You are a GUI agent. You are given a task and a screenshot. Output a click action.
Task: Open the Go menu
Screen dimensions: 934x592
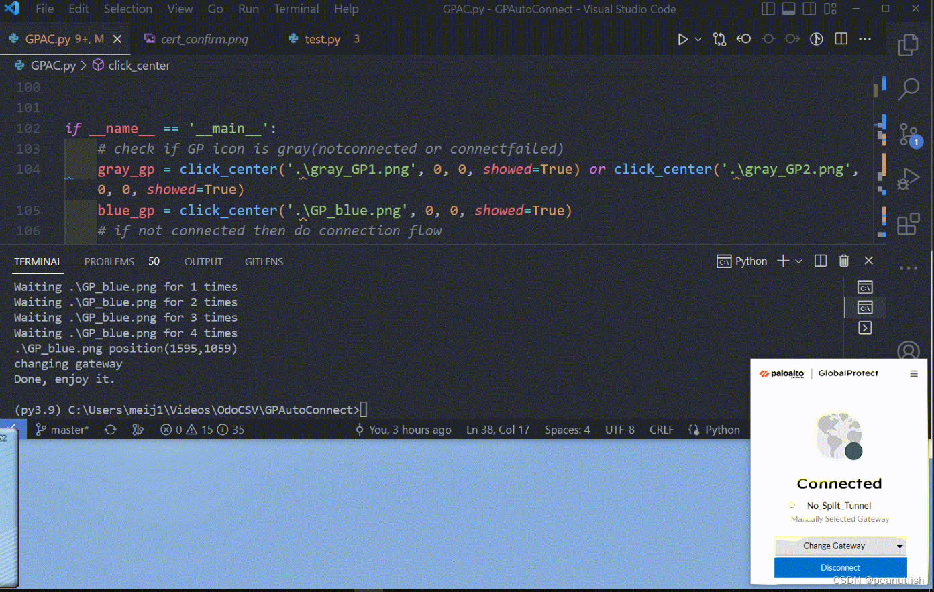215,9
